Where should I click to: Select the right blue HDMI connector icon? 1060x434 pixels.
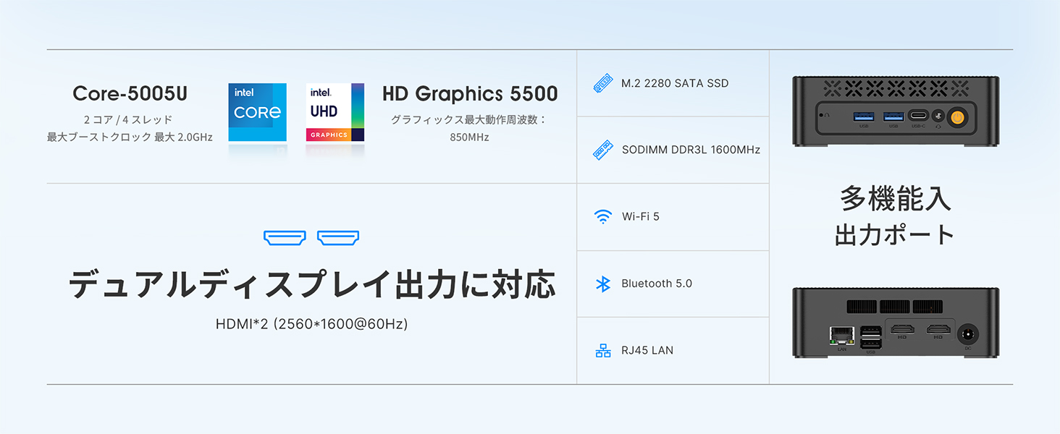coord(338,238)
